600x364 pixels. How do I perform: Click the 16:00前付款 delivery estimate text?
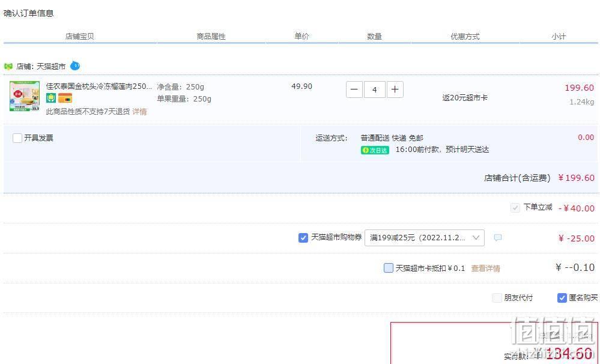coord(442,150)
